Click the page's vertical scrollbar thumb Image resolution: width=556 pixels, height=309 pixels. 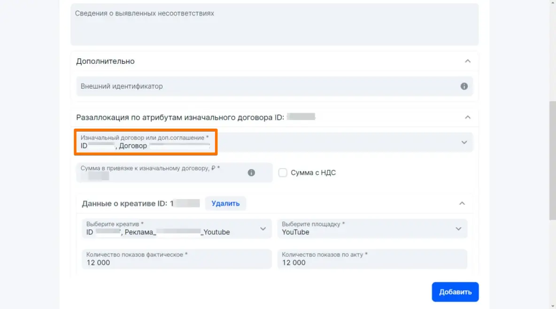click(x=552, y=160)
